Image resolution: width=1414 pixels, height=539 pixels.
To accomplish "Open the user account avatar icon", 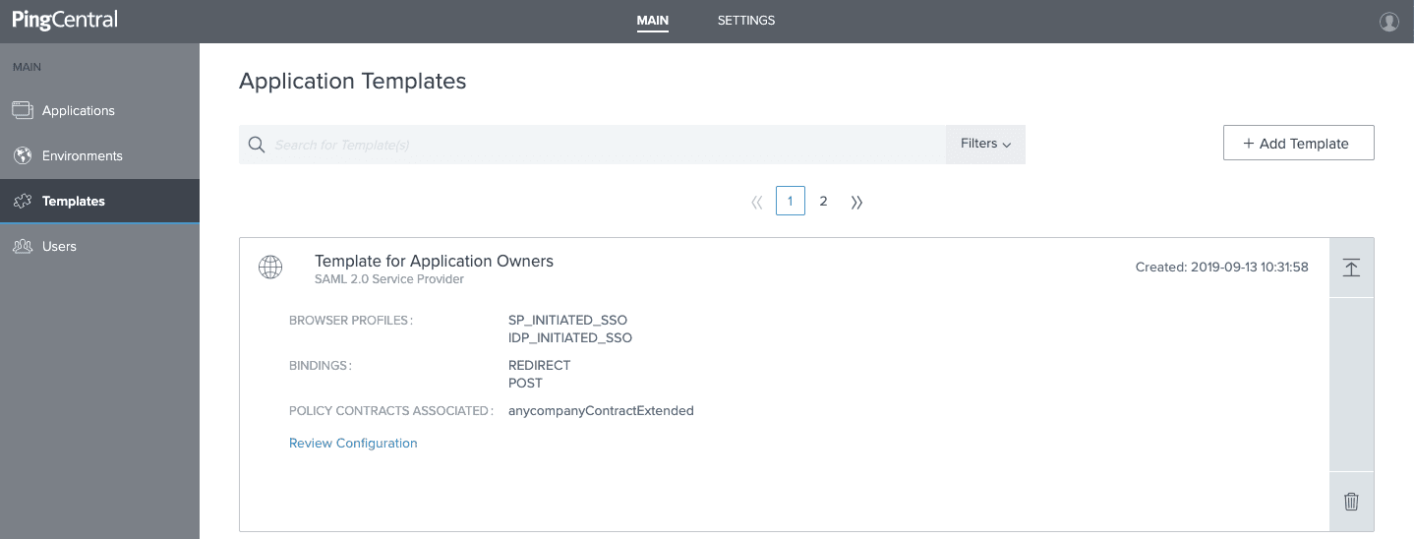I will click(1388, 22).
